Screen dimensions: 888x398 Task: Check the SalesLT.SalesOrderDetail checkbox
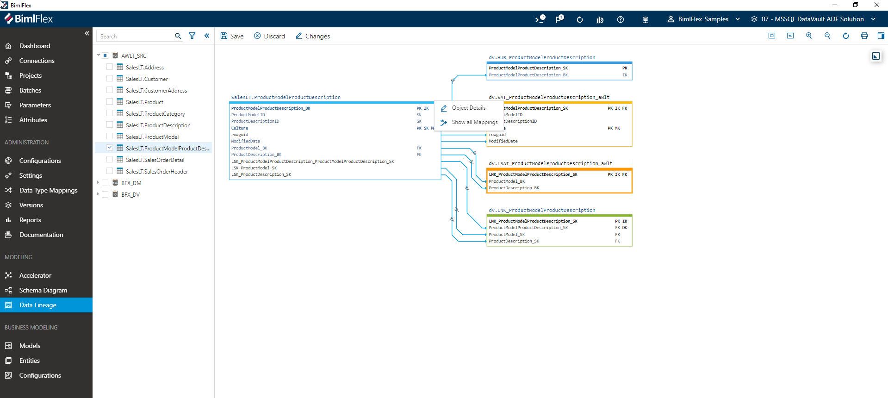click(110, 160)
